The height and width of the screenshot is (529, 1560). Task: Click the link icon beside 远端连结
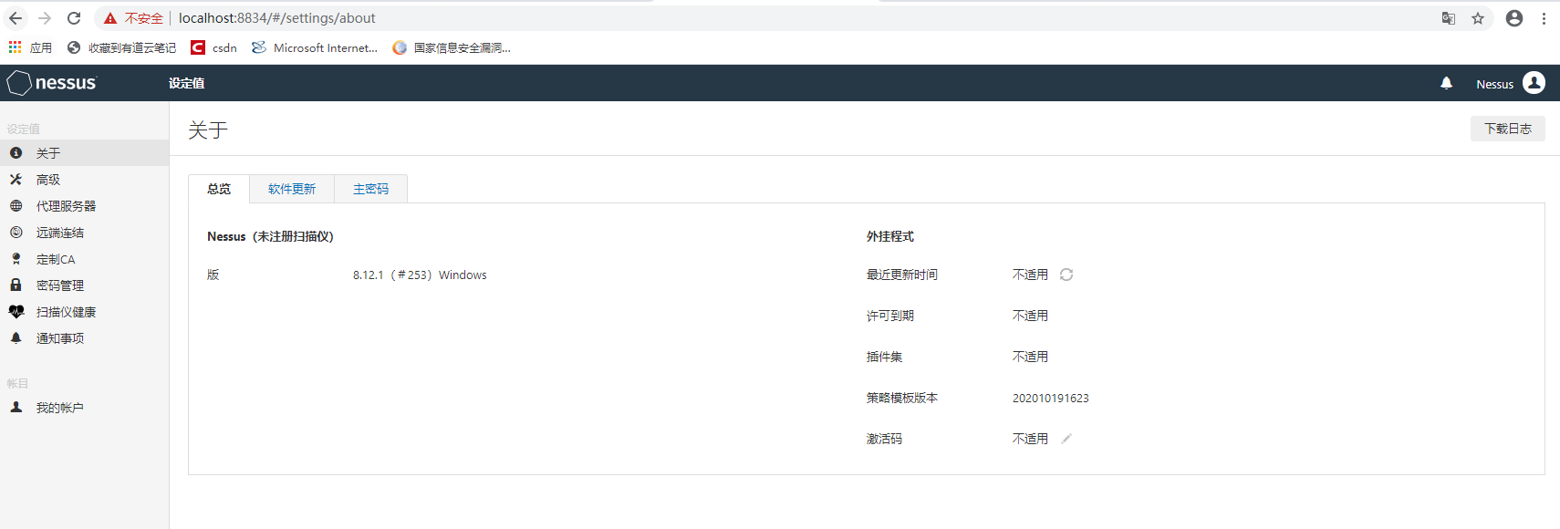click(16, 233)
